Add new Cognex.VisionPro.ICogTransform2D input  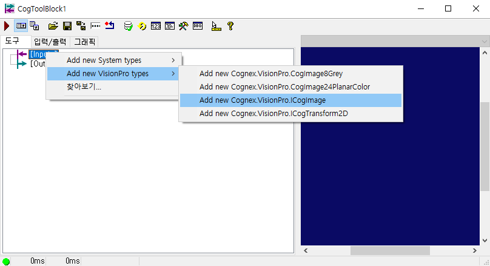coord(290,114)
